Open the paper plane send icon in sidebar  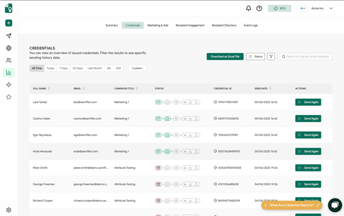(x=9, y=36)
